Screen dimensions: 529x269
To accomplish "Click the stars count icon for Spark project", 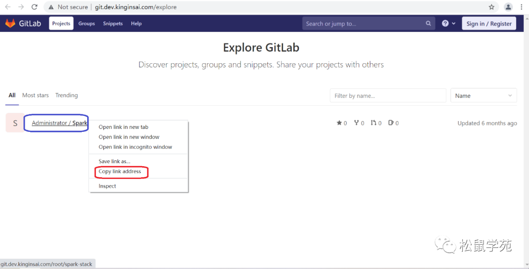I will pyautogui.click(x=339, y=123).
